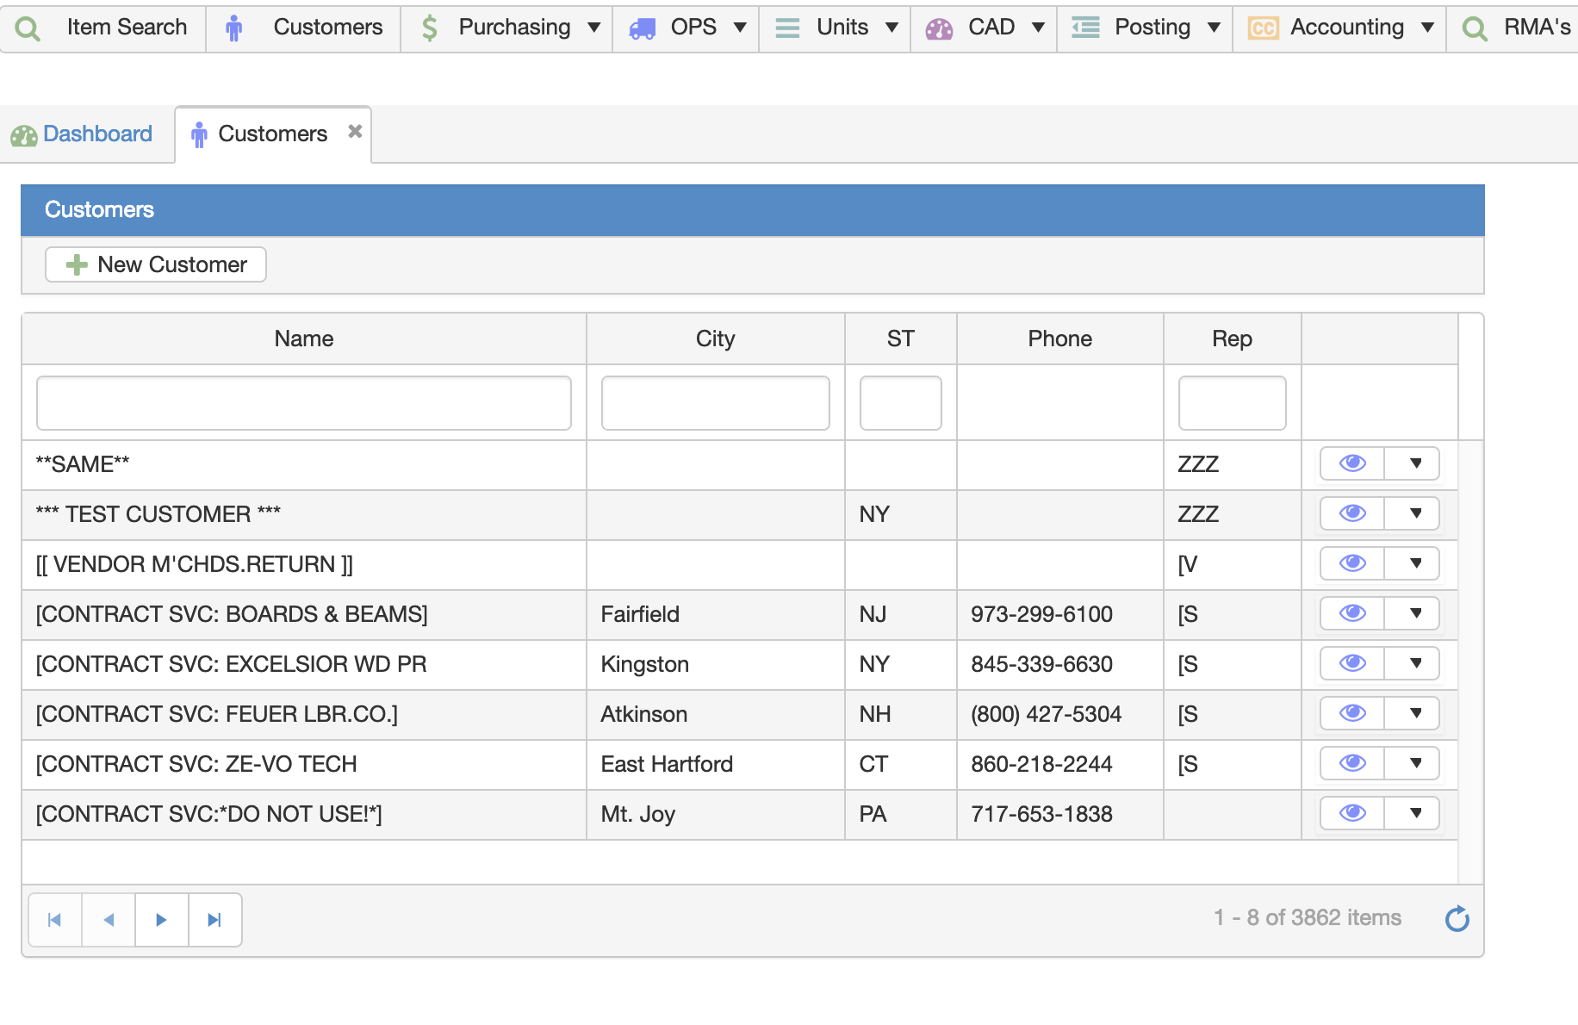Open actions dropdown for EXCELSIOR WD PR row
This screenshot has width=1578, height=1025.
1413,663
